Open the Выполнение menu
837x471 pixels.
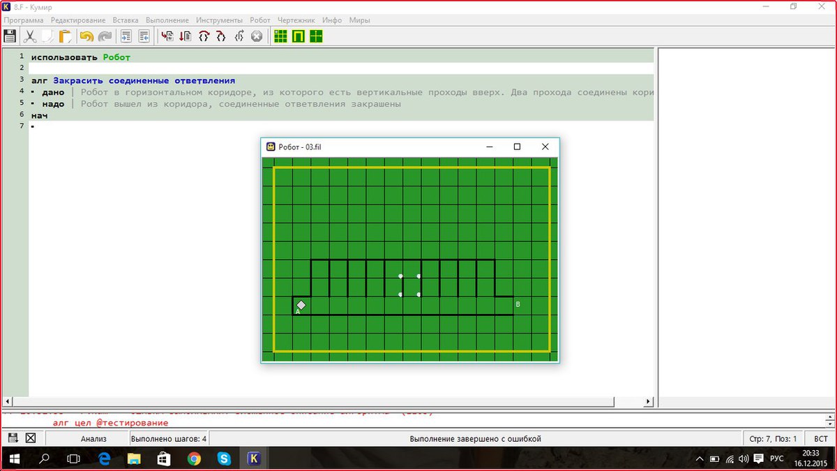167,20
